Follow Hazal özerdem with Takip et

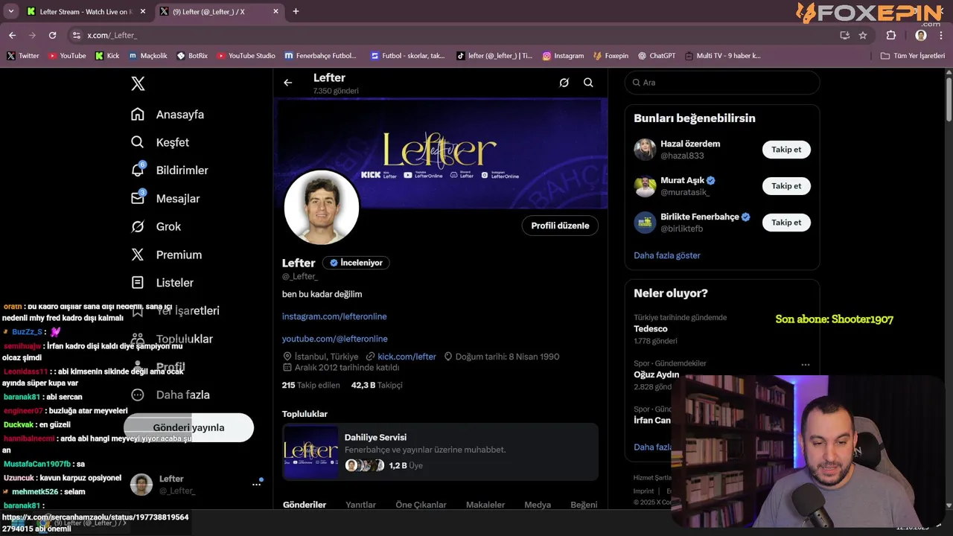click(786, 150)
